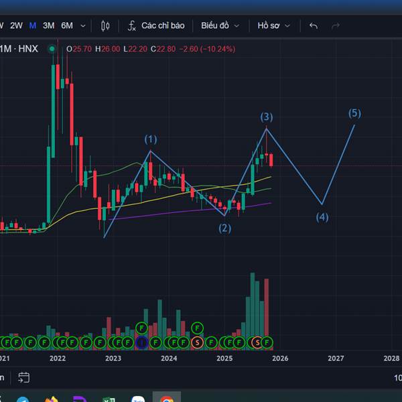The image size is (402, 402).
Task: Open the go-to-date calendar icon
Action: [24, 377]
